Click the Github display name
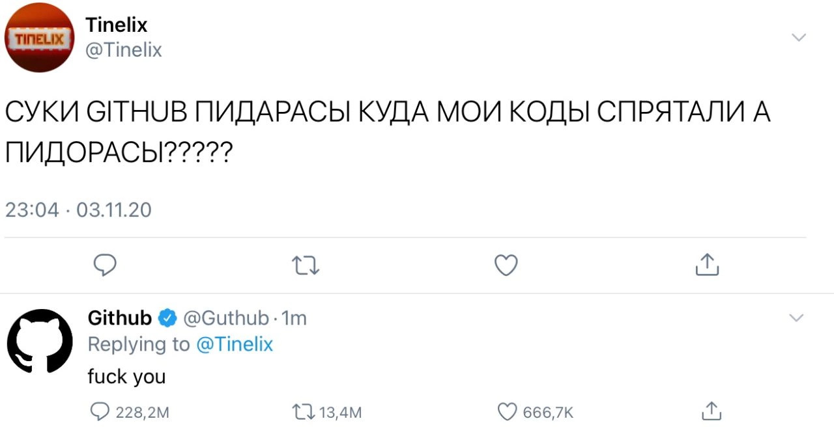Image resolution: width=834 pixels, height=434 pixels. coord(120,318)
